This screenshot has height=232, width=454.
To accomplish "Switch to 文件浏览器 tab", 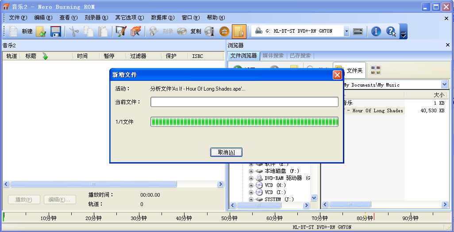I will point(243,56).
